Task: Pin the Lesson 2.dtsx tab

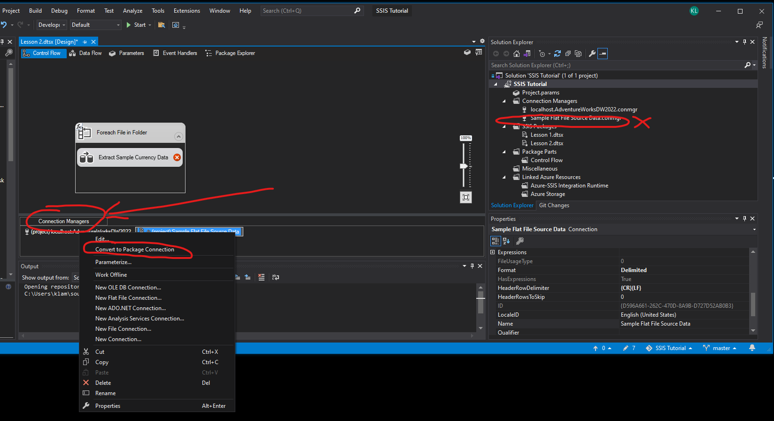Action: click(85, 42)
